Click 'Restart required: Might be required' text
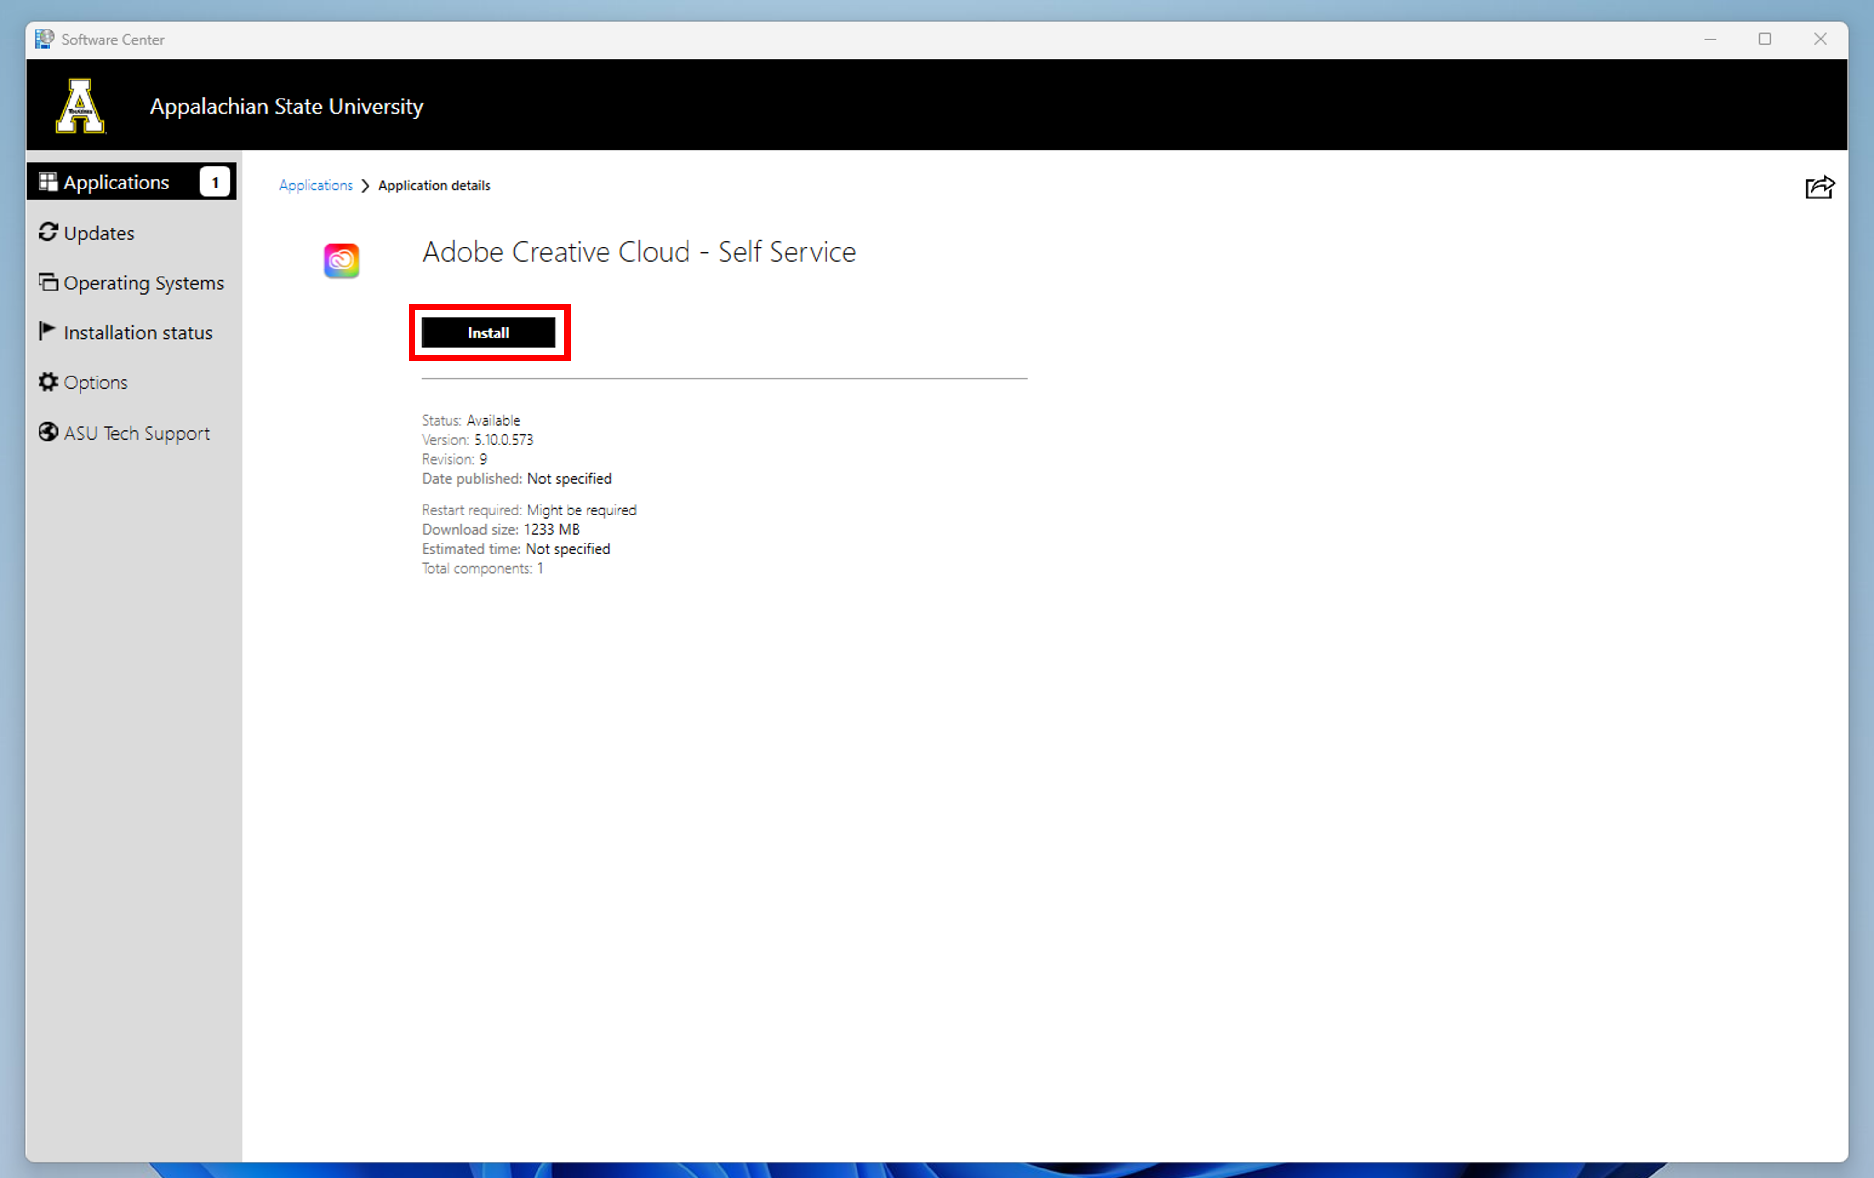 click(x=529, y=510)
